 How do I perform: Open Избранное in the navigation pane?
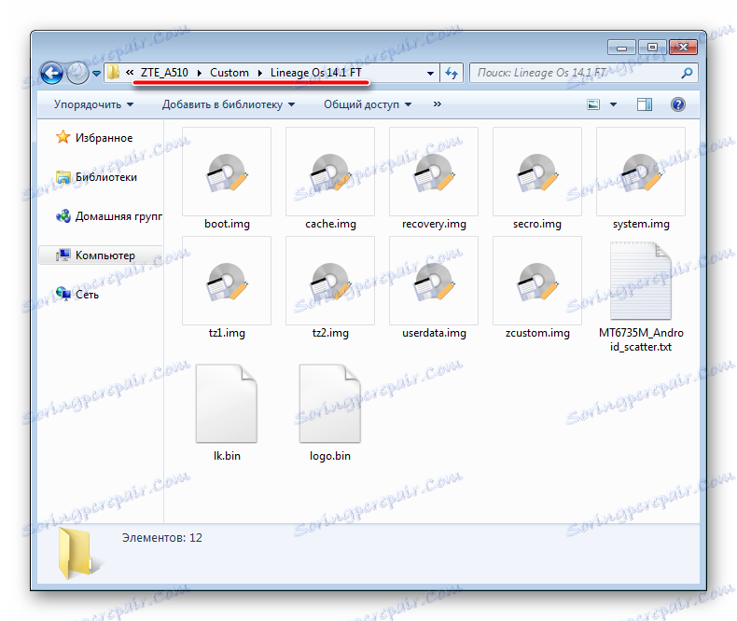coord(94,138)
